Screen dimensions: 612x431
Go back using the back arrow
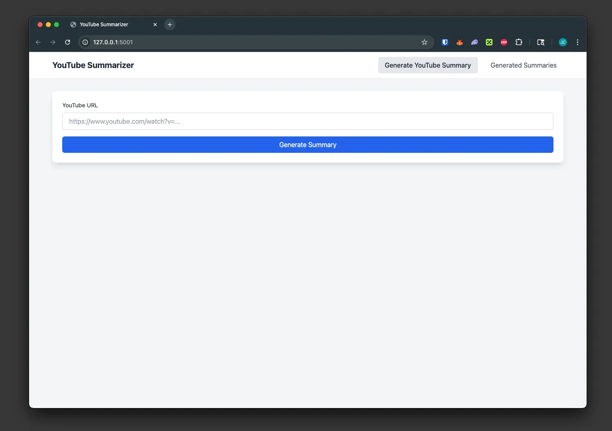[x=38, y=42]
